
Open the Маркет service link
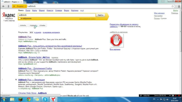coord(42,10)
